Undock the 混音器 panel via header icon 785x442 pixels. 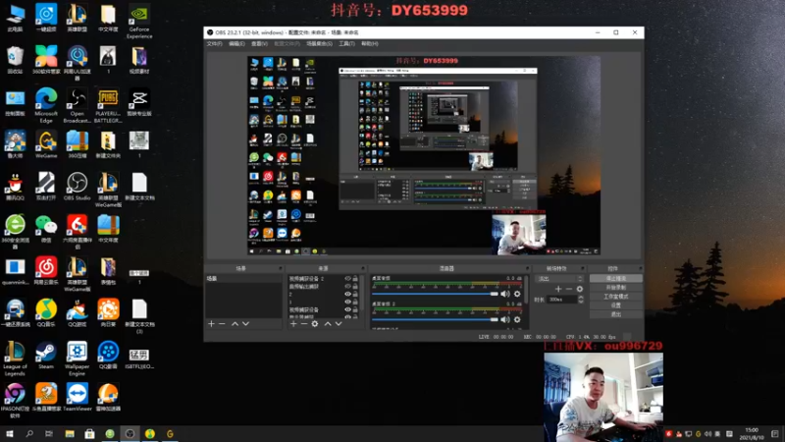click(x=528, y=268)
